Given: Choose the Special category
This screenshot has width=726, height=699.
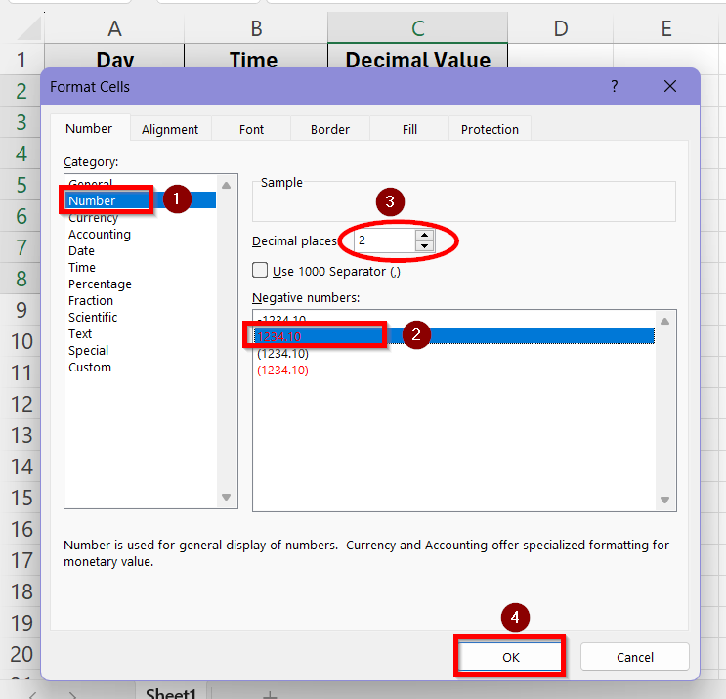Looking at the screenshot, I should [141, 351].
